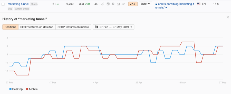Click the 15 h updated time
Viewport: 231px width, 94px height.
216,4
